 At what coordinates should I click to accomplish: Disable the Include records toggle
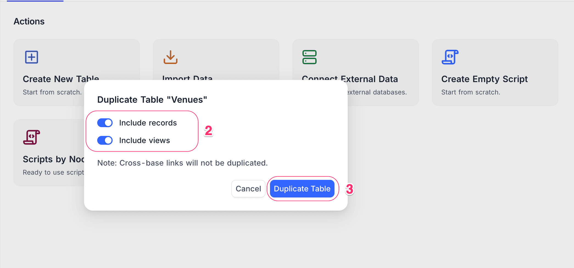tap(105, 123)
